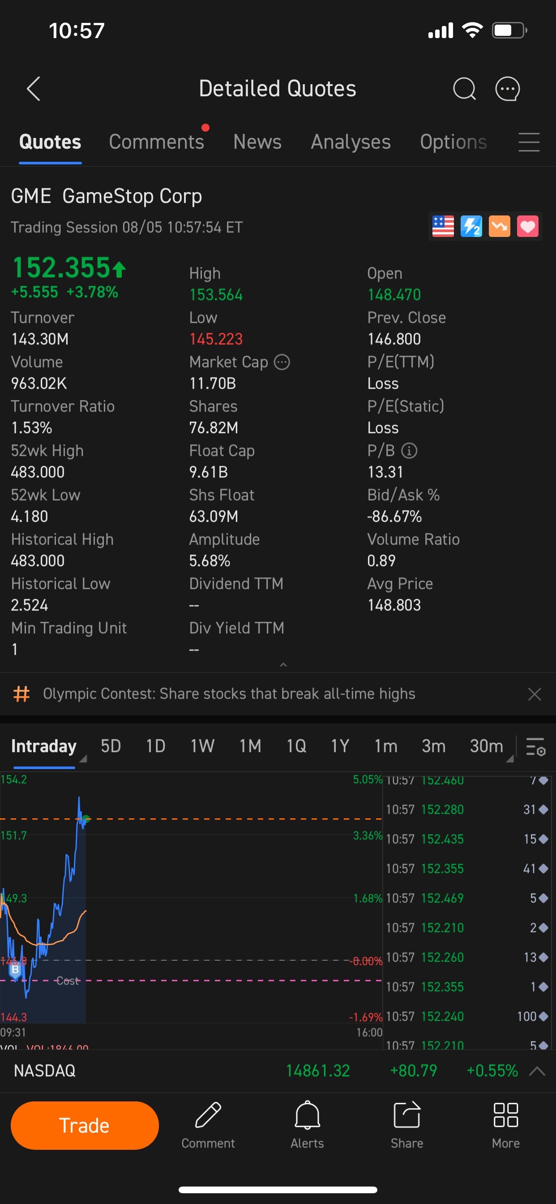Screen dimensions: 556x1204
Task: Tap the Turnover value 143.30M
Action: pyautogui.click(x=40, y=340)
